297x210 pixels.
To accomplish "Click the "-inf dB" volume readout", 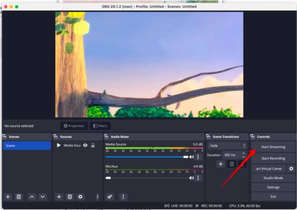I will click(198, 166).
